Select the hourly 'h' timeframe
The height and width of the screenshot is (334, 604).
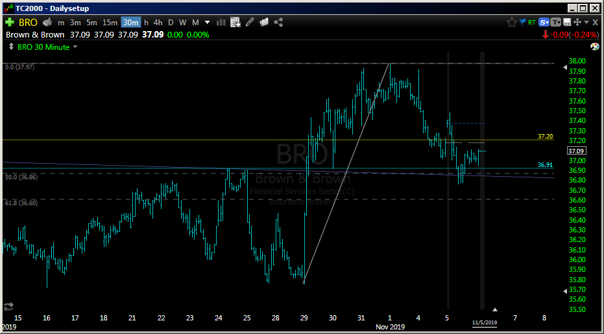tap(146, 23)
